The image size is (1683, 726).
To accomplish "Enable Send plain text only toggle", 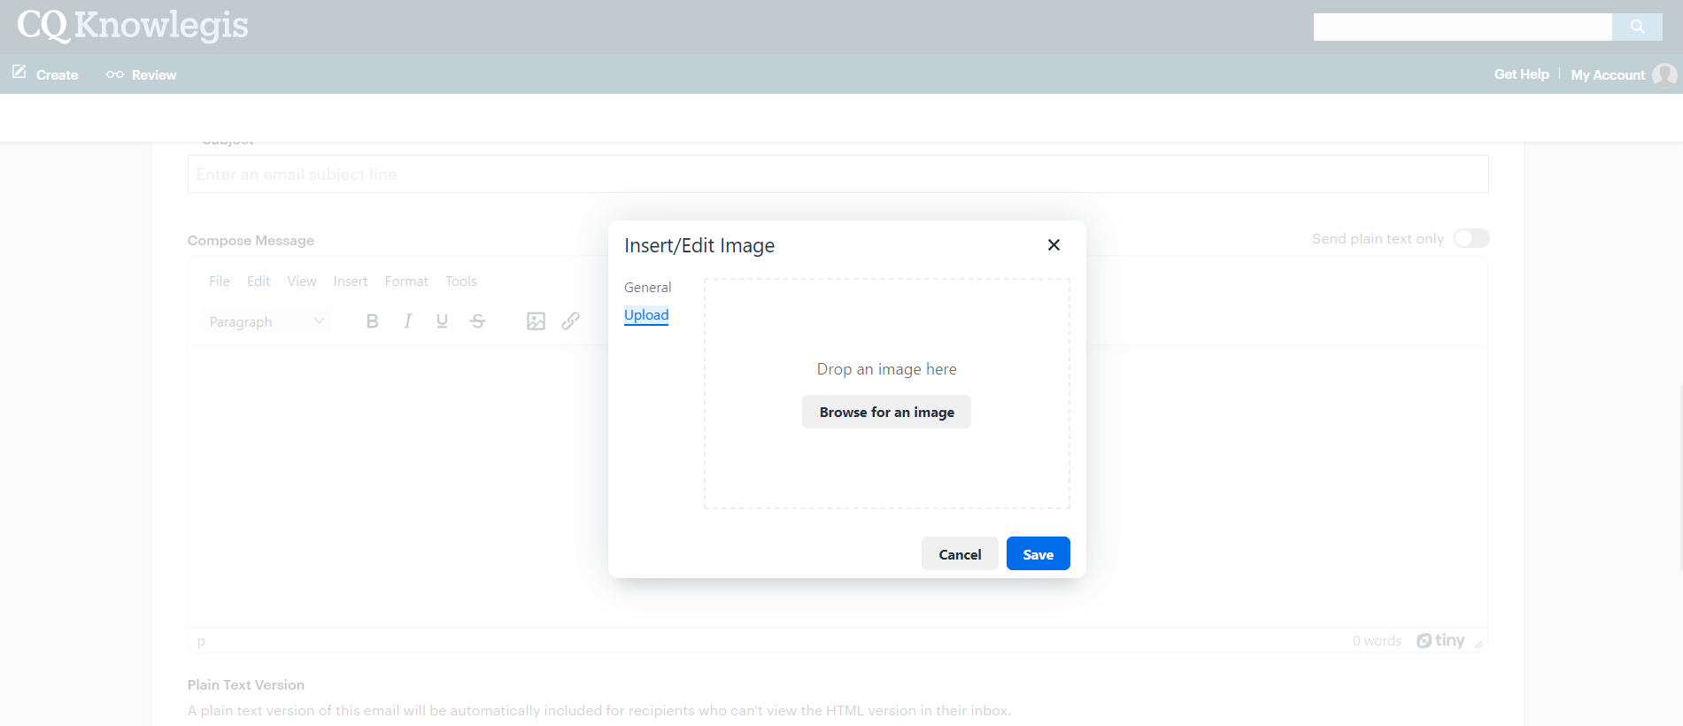I will pyautogui.click(x=1471, y=239).
